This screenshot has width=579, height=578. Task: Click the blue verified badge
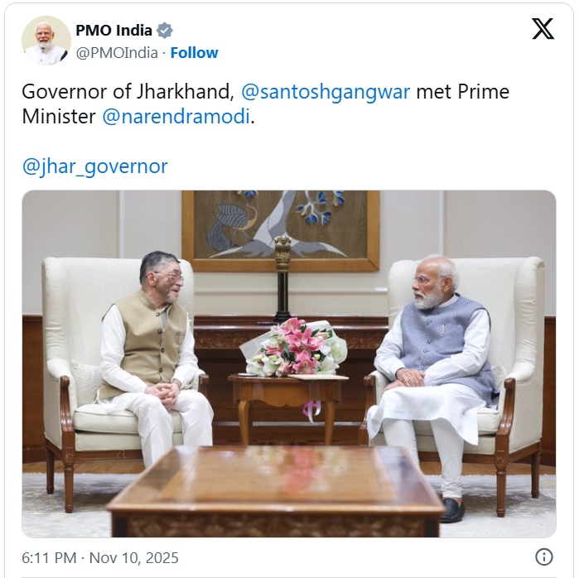[x=165, y=31]
